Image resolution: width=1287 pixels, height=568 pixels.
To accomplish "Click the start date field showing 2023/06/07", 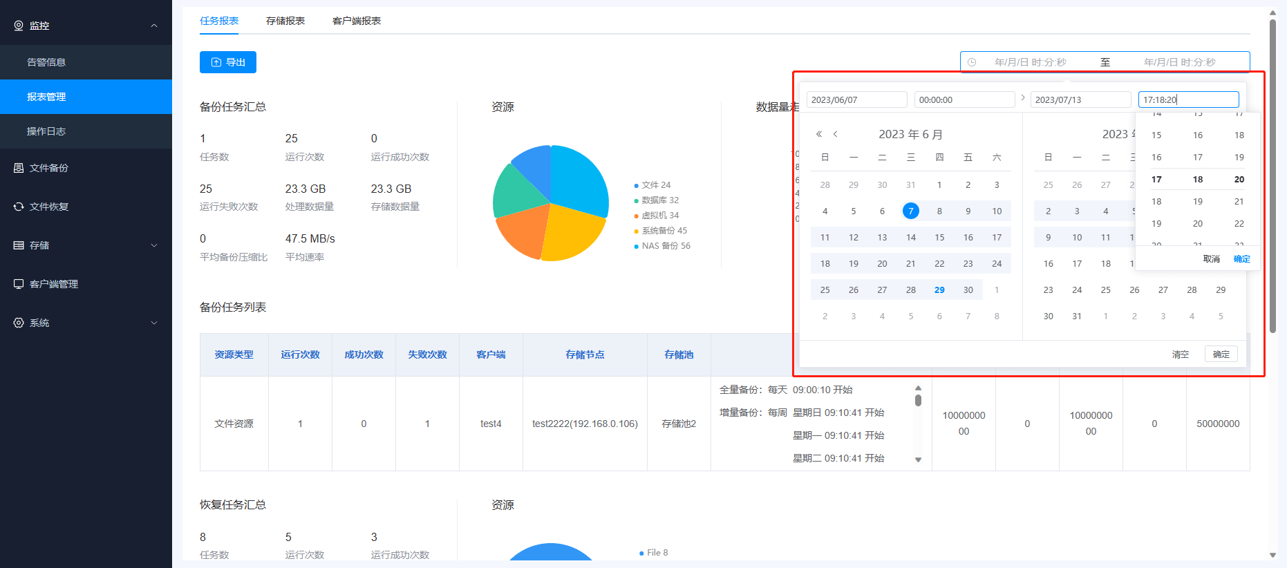I will click(x=856, y=100).
